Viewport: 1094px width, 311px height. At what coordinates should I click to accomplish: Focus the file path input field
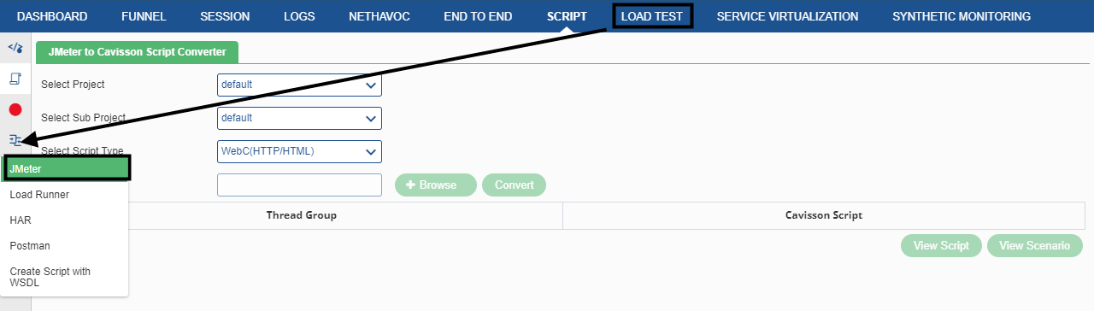click(299, 185)
